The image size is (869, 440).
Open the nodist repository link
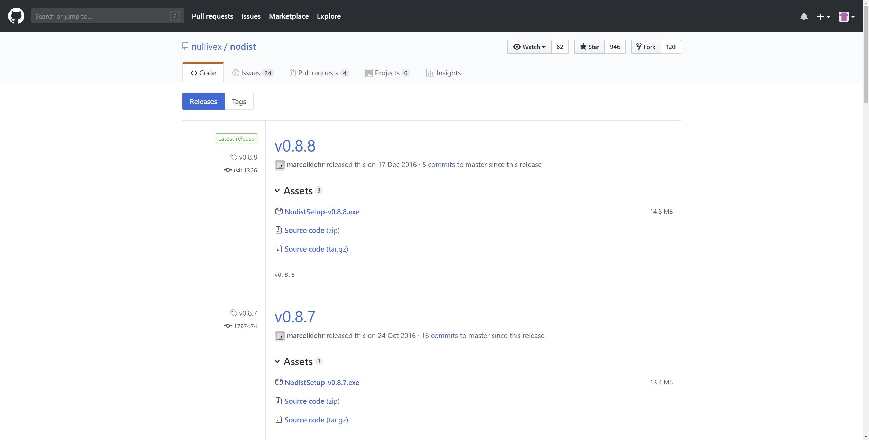click(x=243, y=46)
